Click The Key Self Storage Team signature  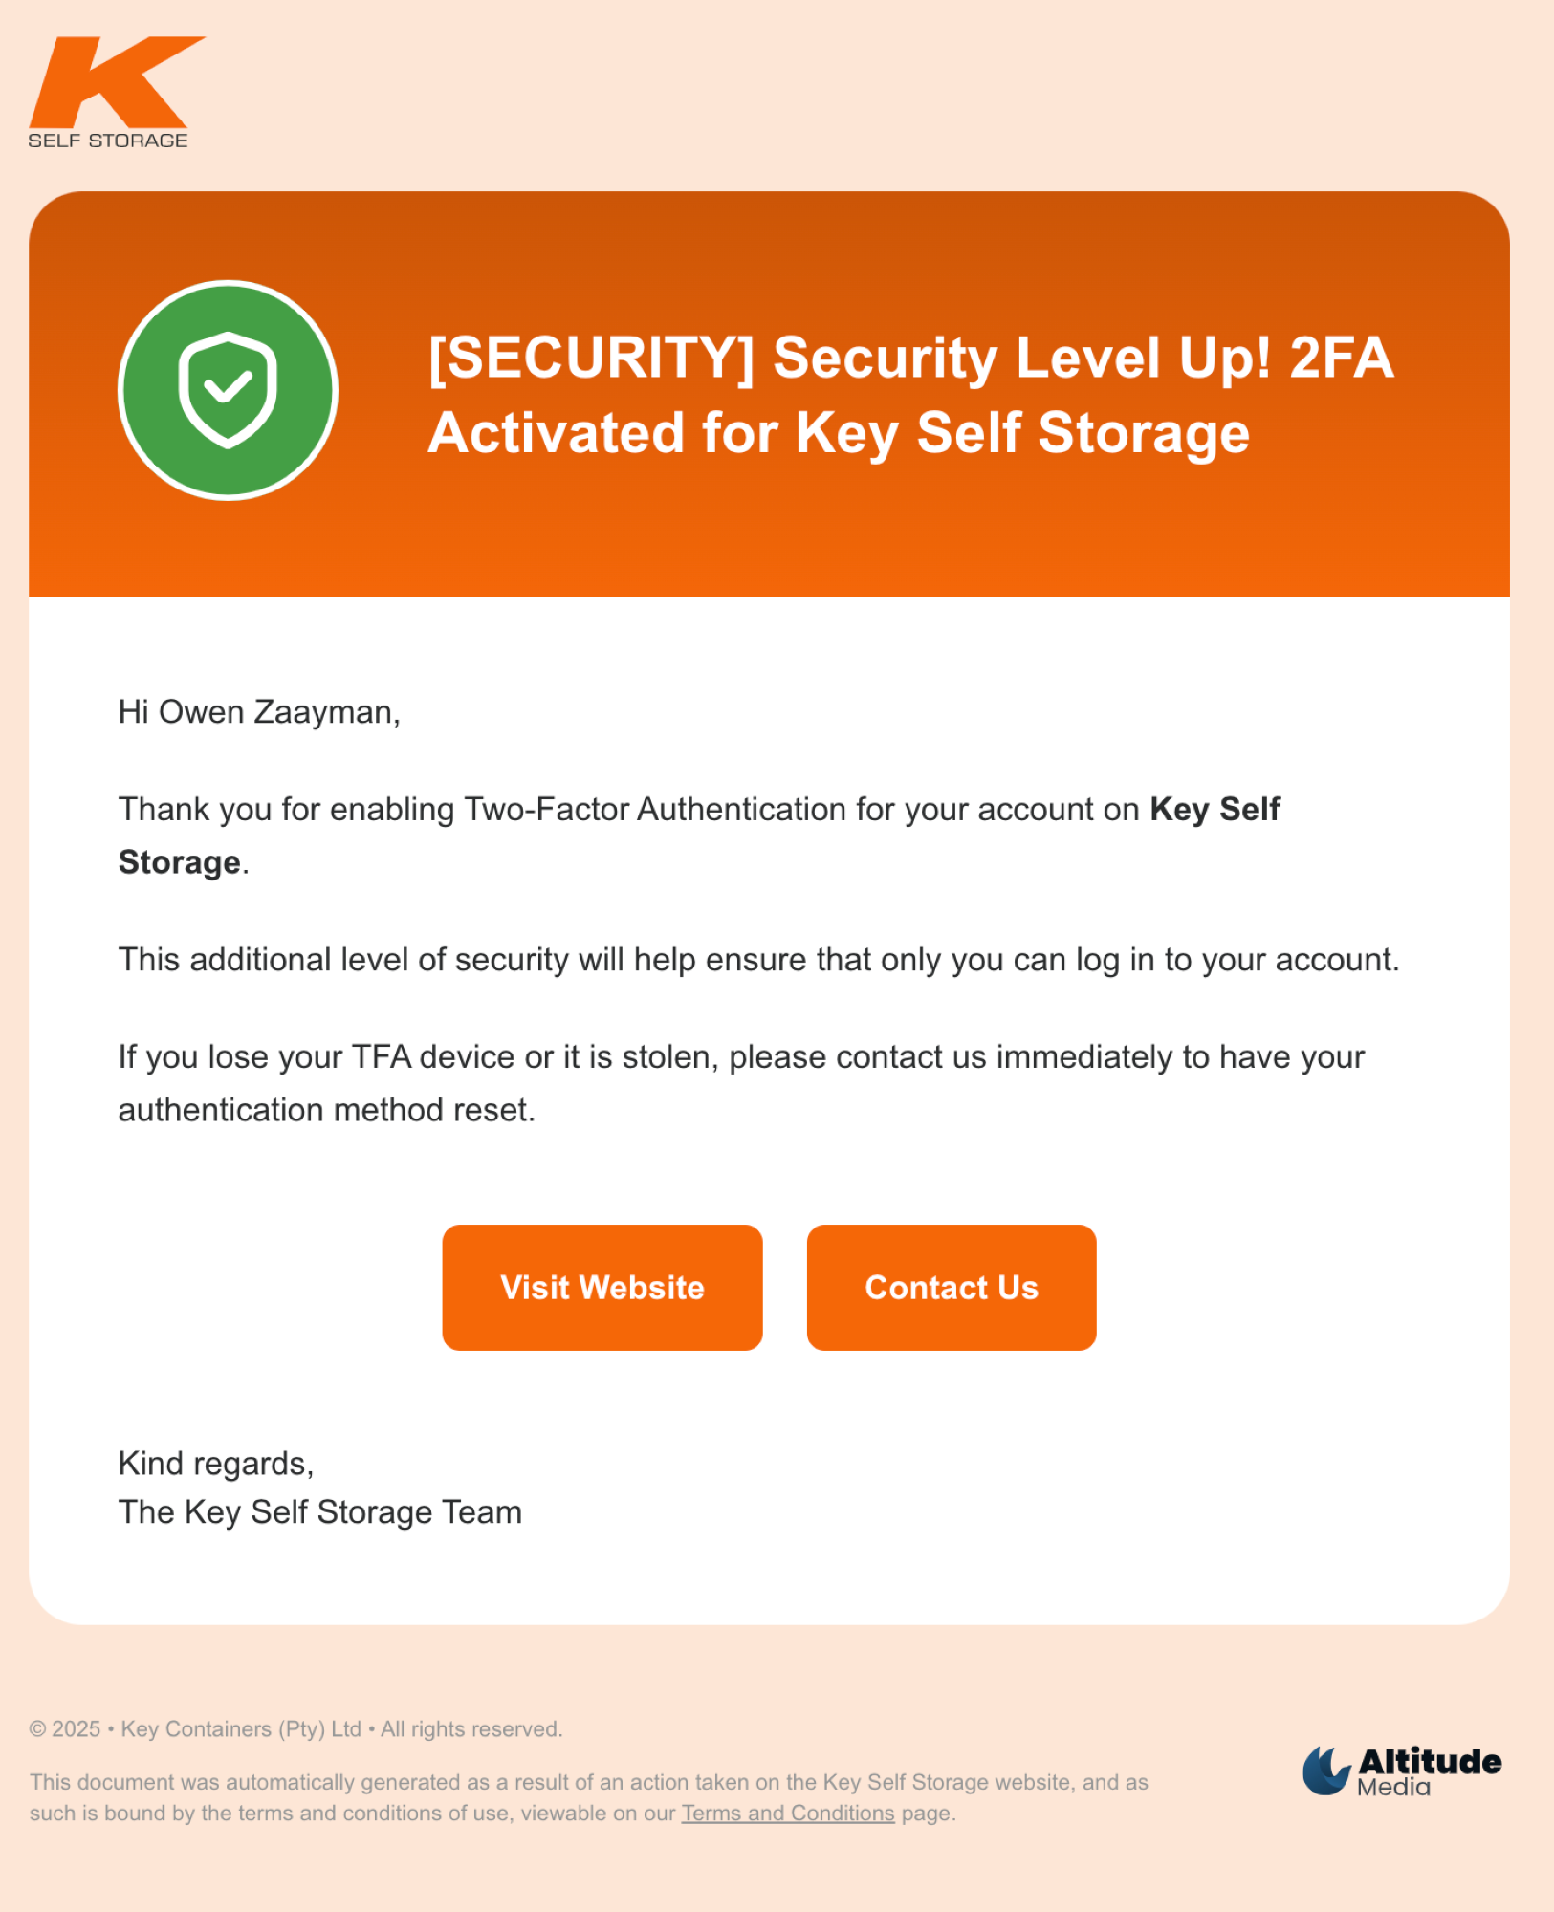click(x=320, y=1512)
